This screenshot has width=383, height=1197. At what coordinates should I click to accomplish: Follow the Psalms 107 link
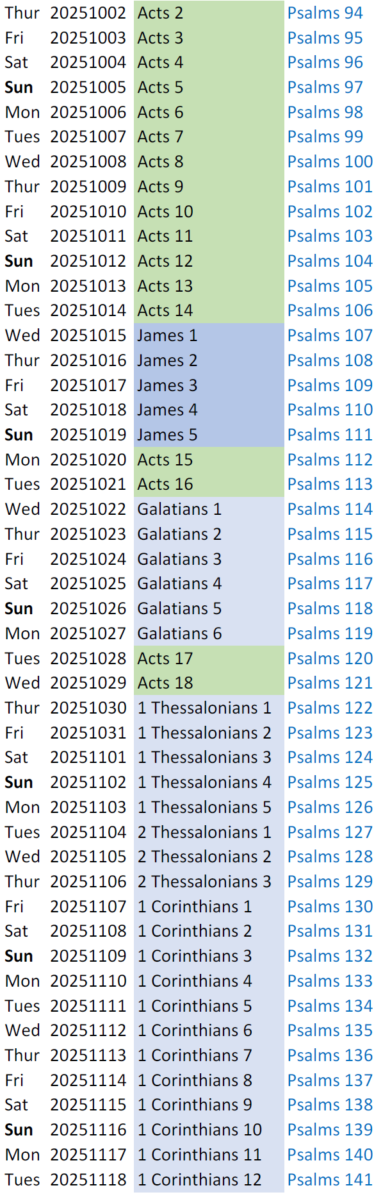tap(330, 335)
